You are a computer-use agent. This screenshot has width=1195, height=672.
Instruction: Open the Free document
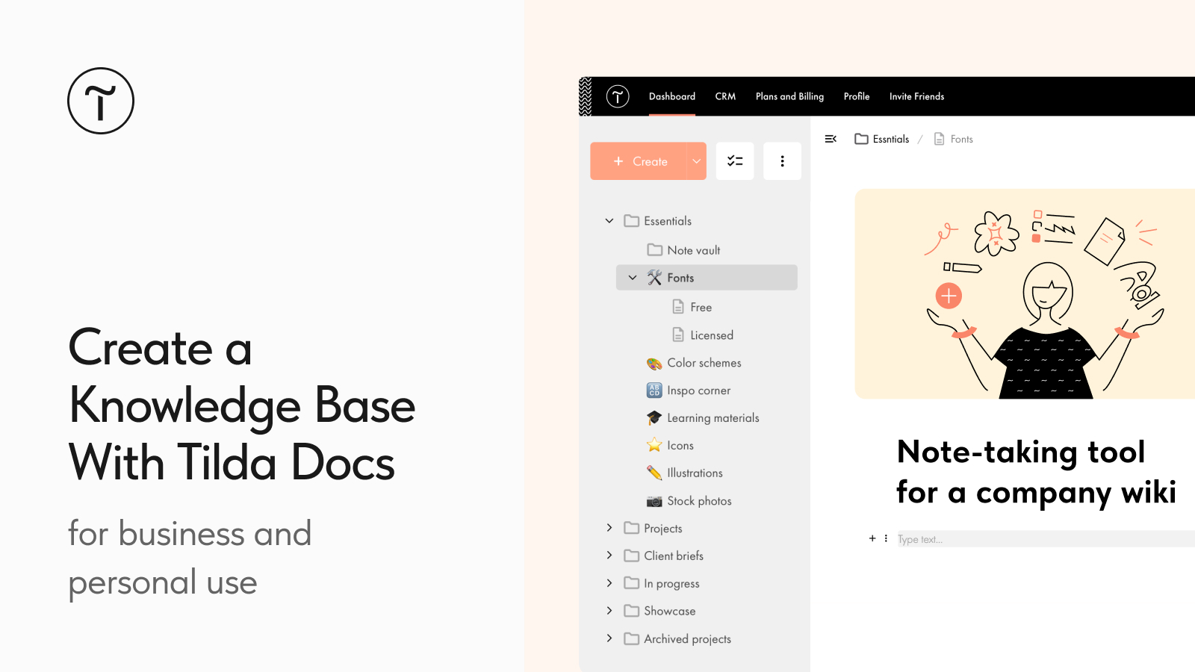[701, 307]
